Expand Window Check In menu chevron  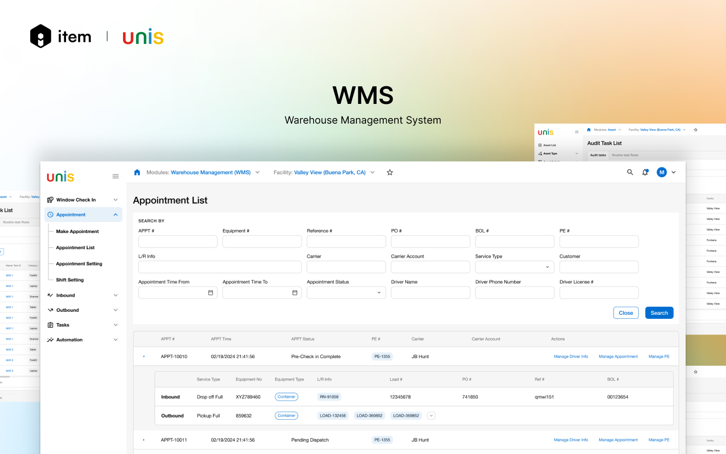point(115,200)
